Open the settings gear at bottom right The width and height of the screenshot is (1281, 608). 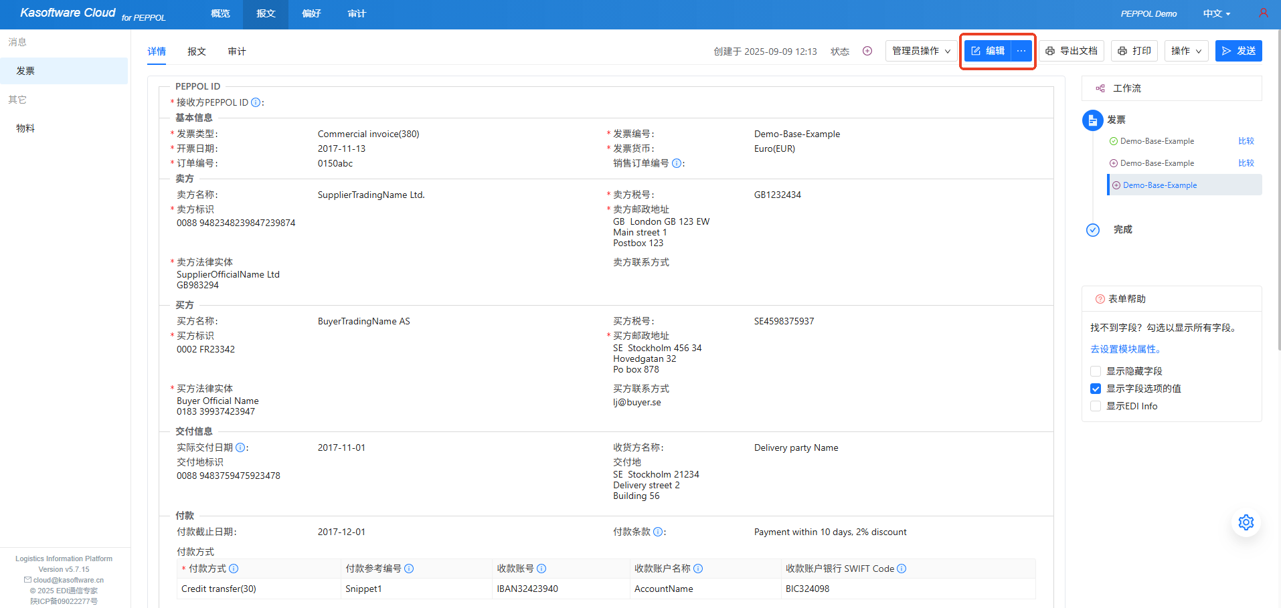[x=1246, y=522]
